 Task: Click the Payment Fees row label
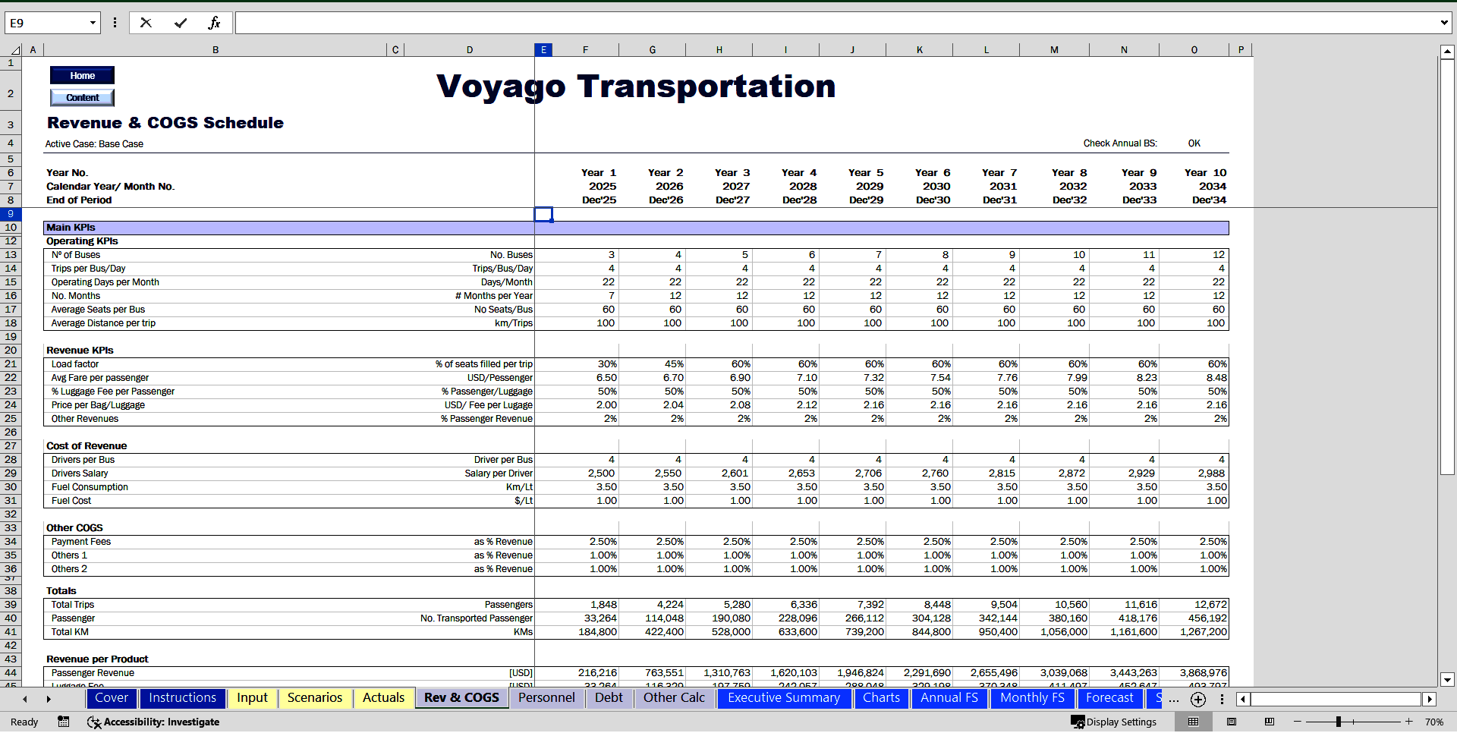(x=81, y=542)
